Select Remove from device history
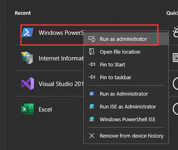 126,136
